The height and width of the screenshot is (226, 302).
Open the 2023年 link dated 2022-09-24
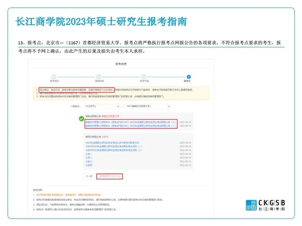(112, 143)
